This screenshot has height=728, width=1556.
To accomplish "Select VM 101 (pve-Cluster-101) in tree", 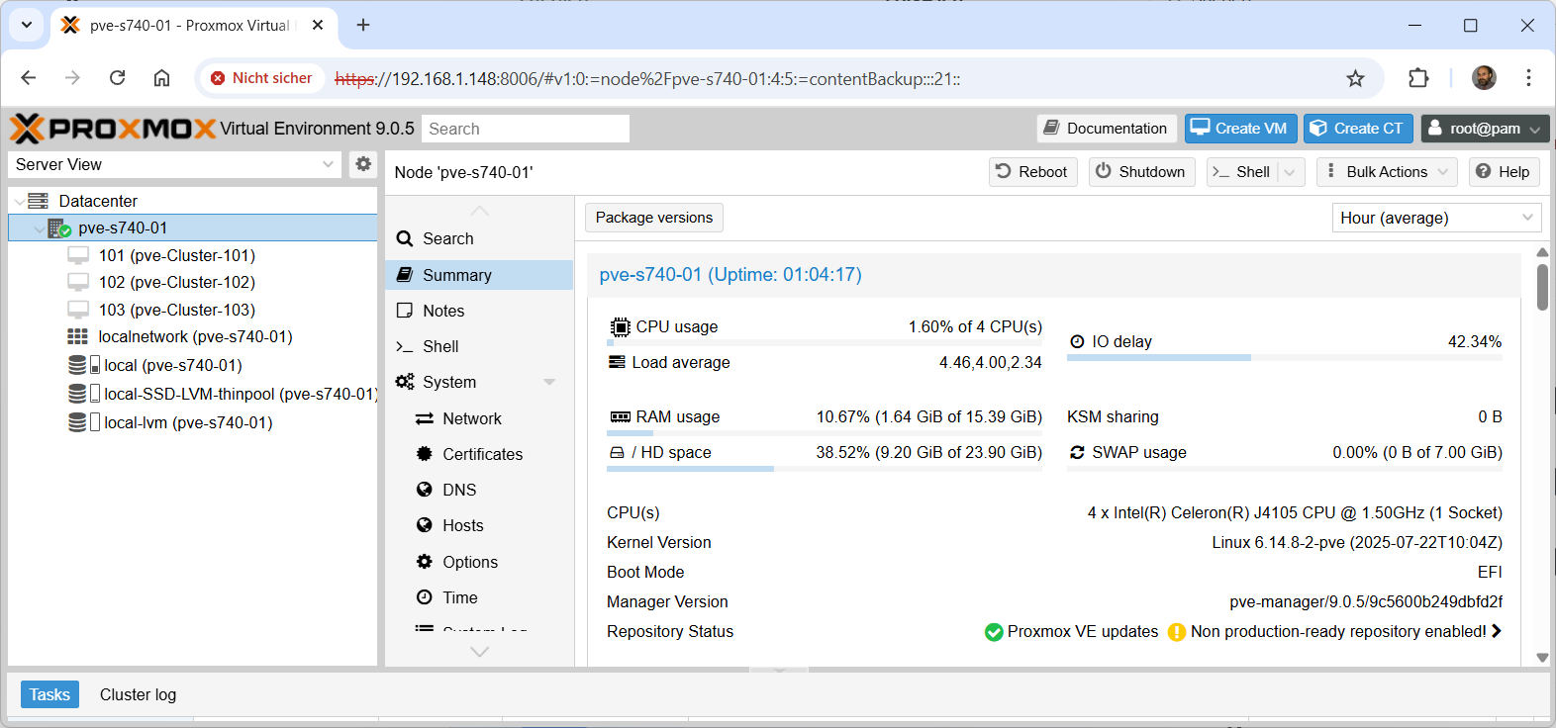I will [x=176, y=255].
